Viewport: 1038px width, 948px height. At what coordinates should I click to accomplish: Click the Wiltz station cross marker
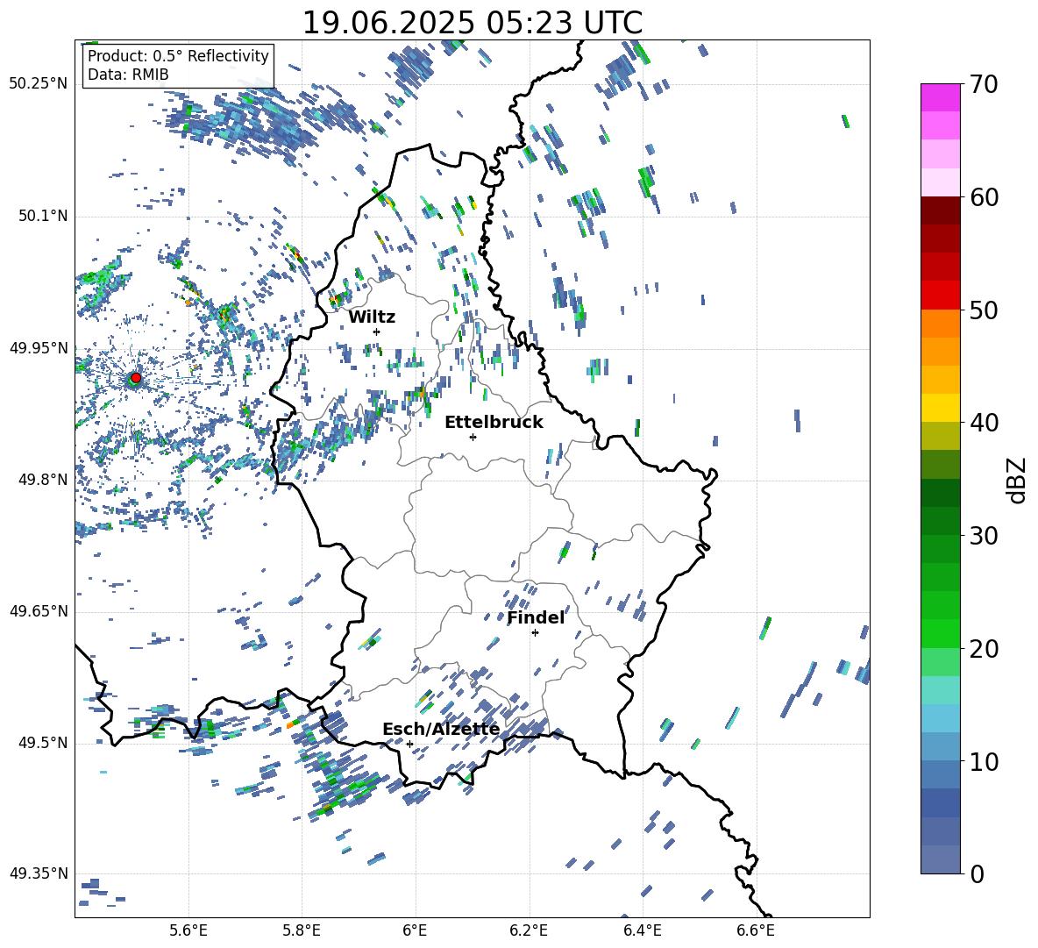click(x=377, y=331)
